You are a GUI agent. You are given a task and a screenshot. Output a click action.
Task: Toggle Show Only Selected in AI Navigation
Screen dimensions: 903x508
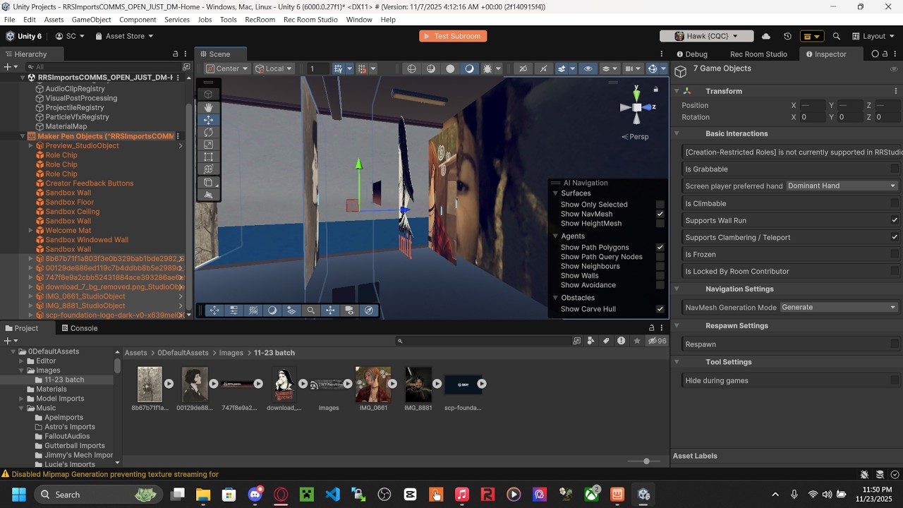[660, 205]
